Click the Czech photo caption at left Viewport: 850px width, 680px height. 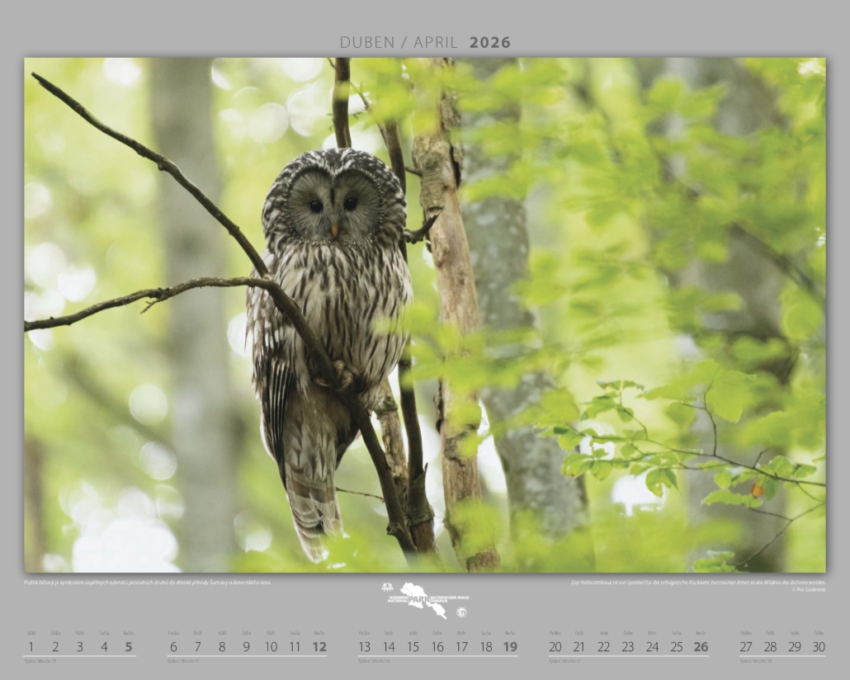click(147, 583)
